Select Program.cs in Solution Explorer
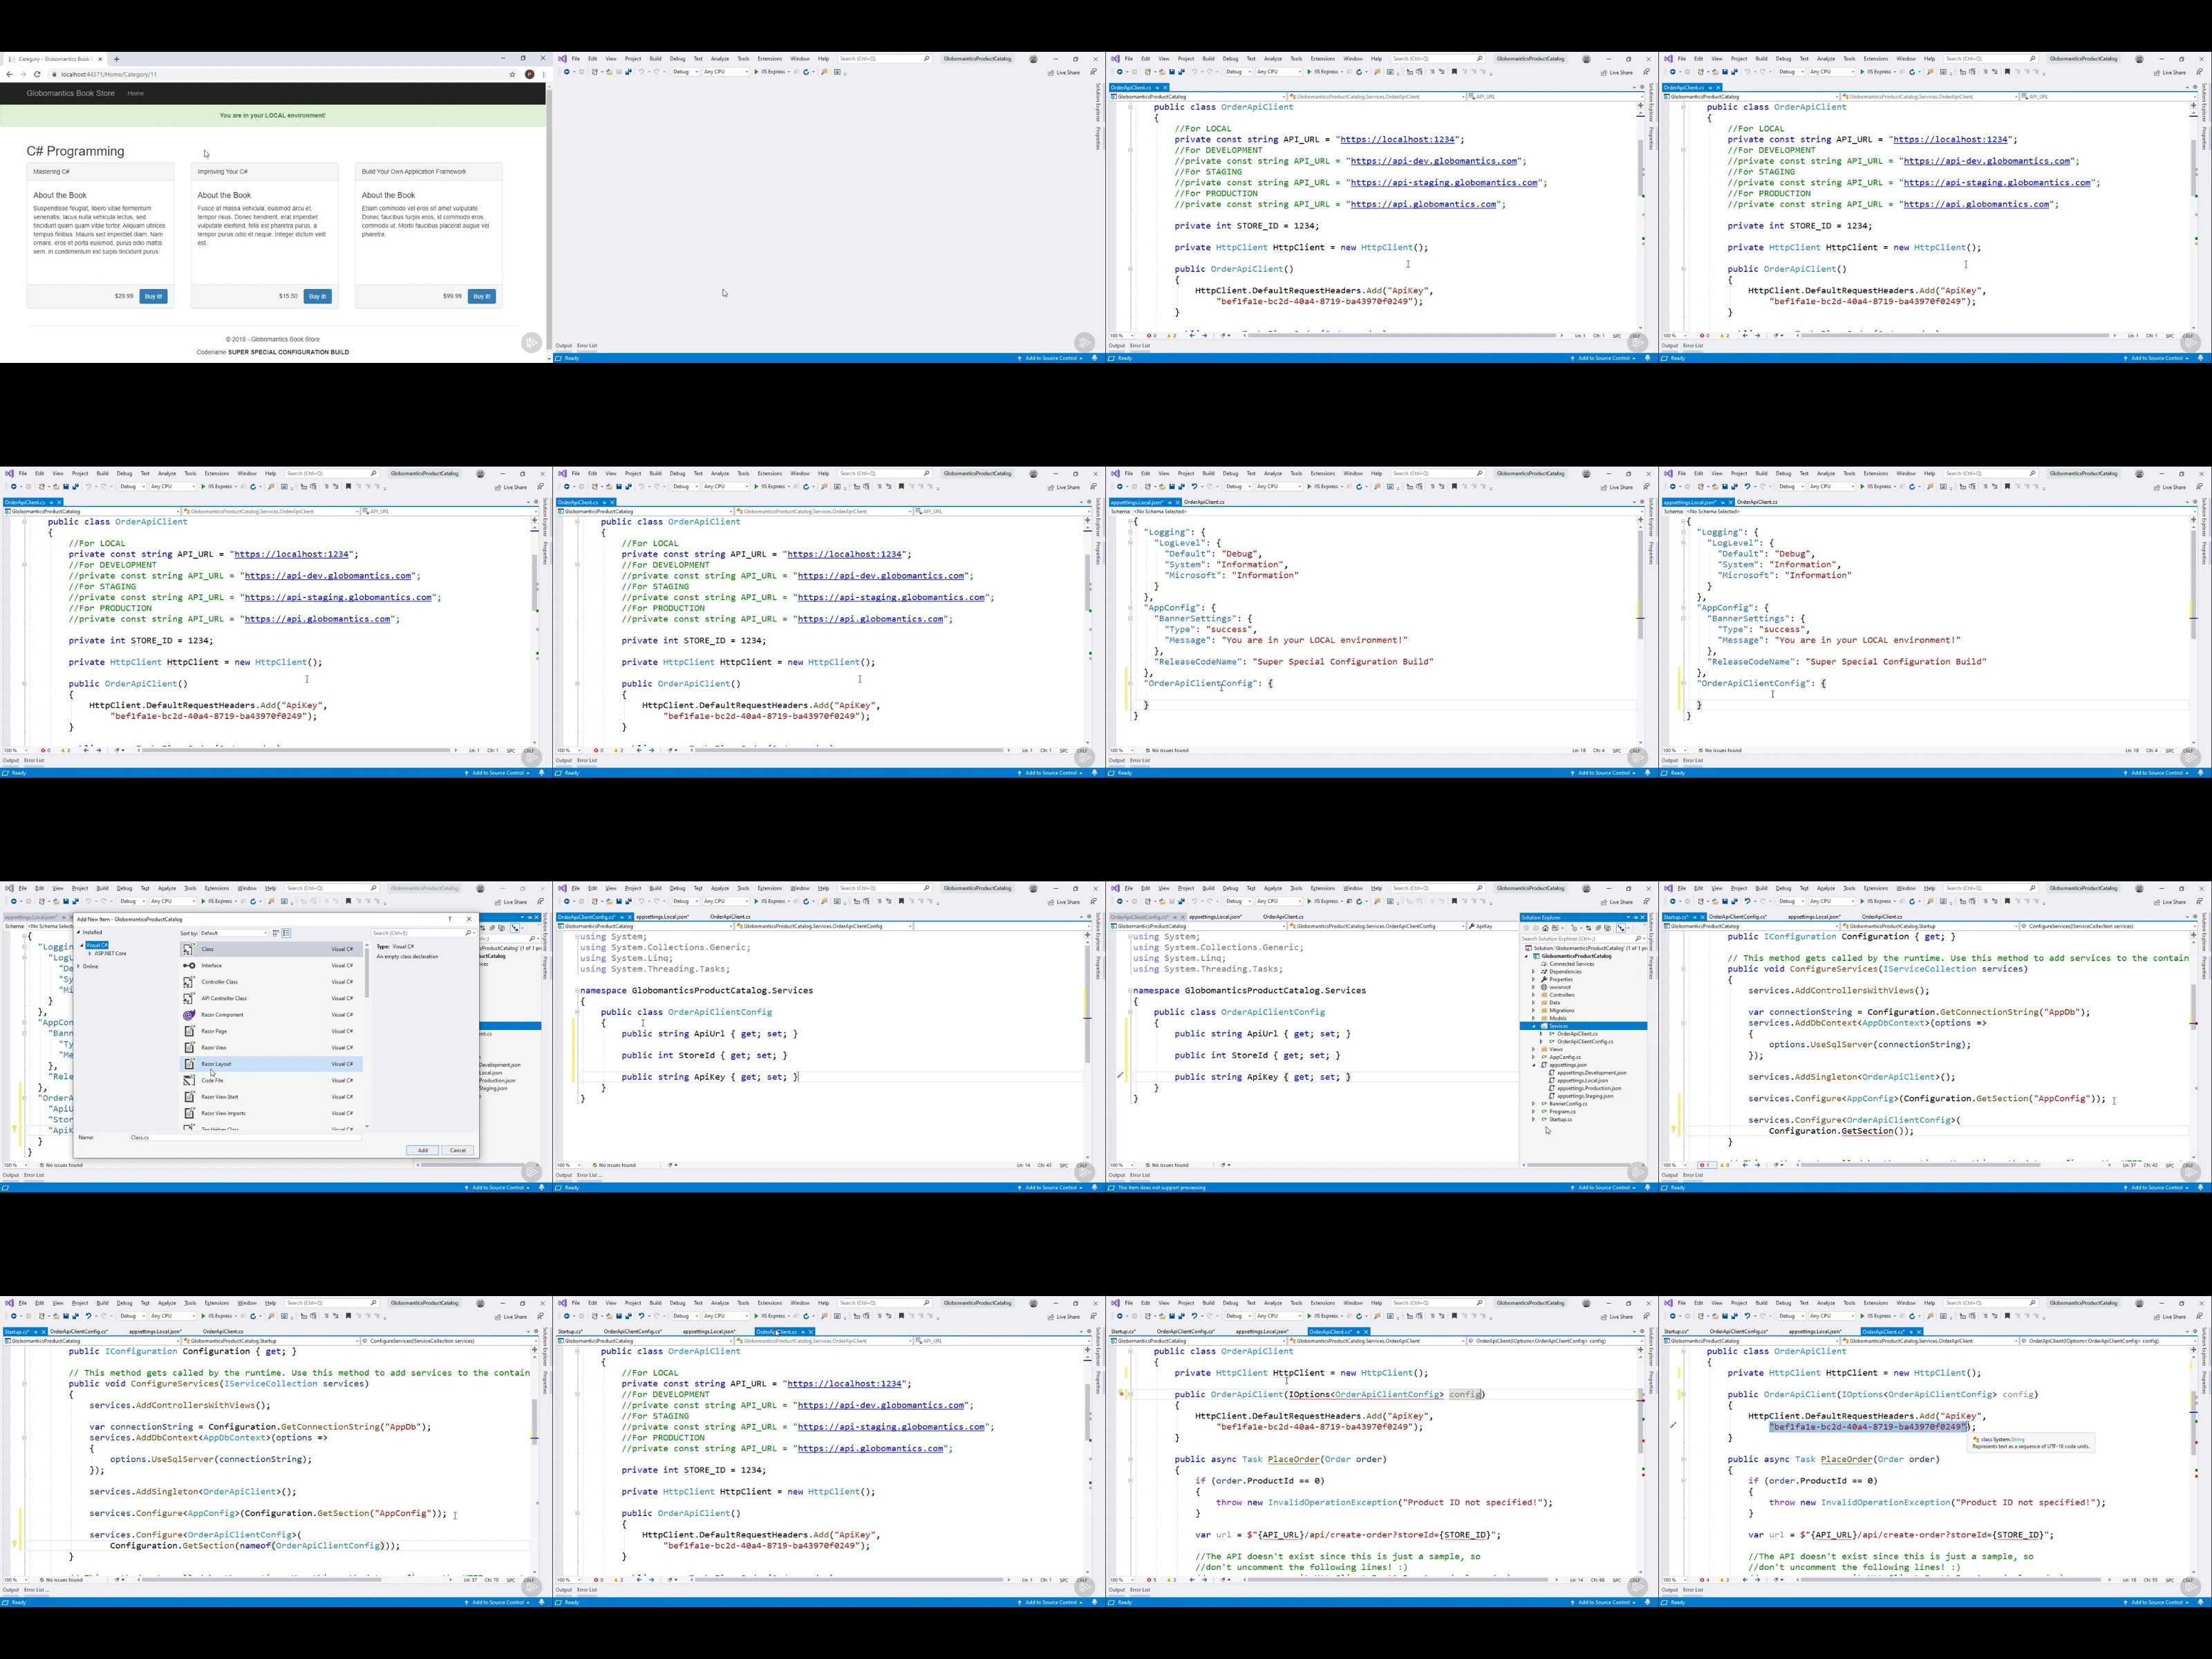Screen dimensions: 2212x1659 (x=1562, y=1111)
